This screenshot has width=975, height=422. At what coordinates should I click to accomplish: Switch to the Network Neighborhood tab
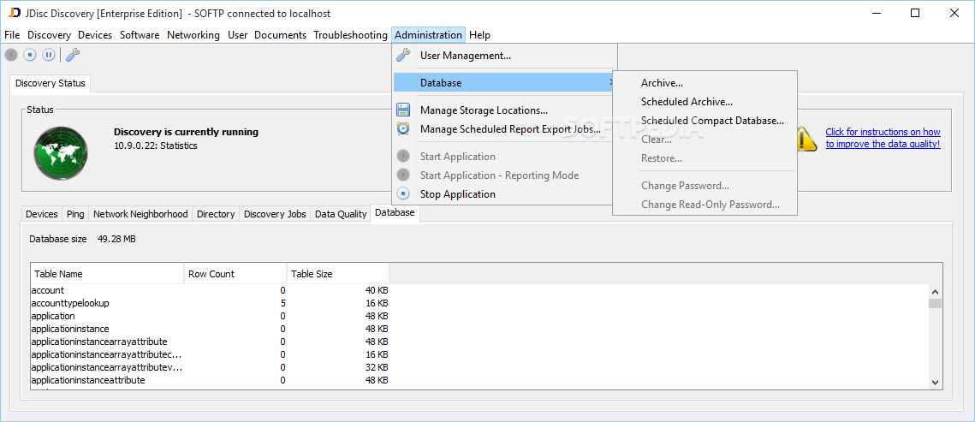140,214
